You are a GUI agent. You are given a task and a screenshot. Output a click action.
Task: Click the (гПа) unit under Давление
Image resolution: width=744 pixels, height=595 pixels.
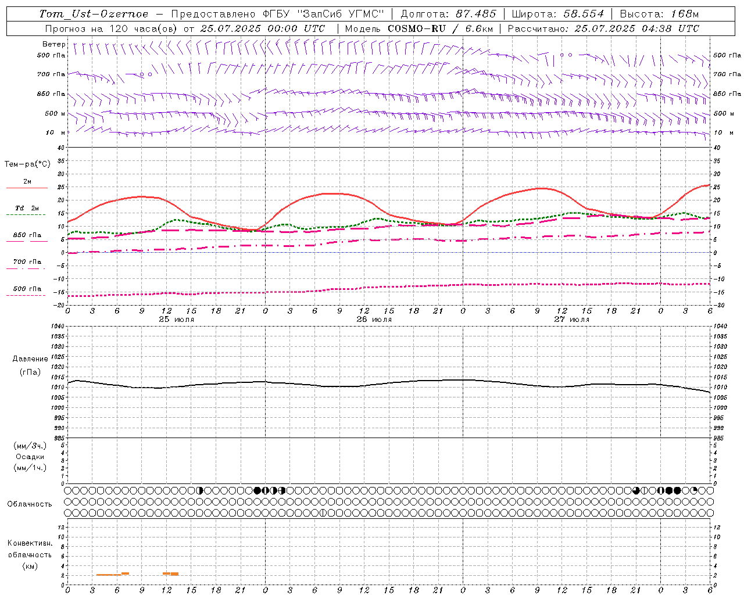click(30, 372)
